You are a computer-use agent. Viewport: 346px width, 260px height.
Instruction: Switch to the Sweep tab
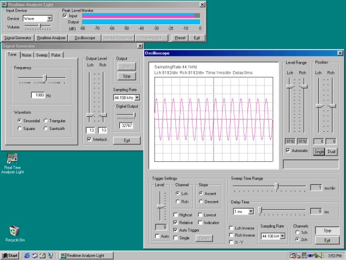click(42, 55)
